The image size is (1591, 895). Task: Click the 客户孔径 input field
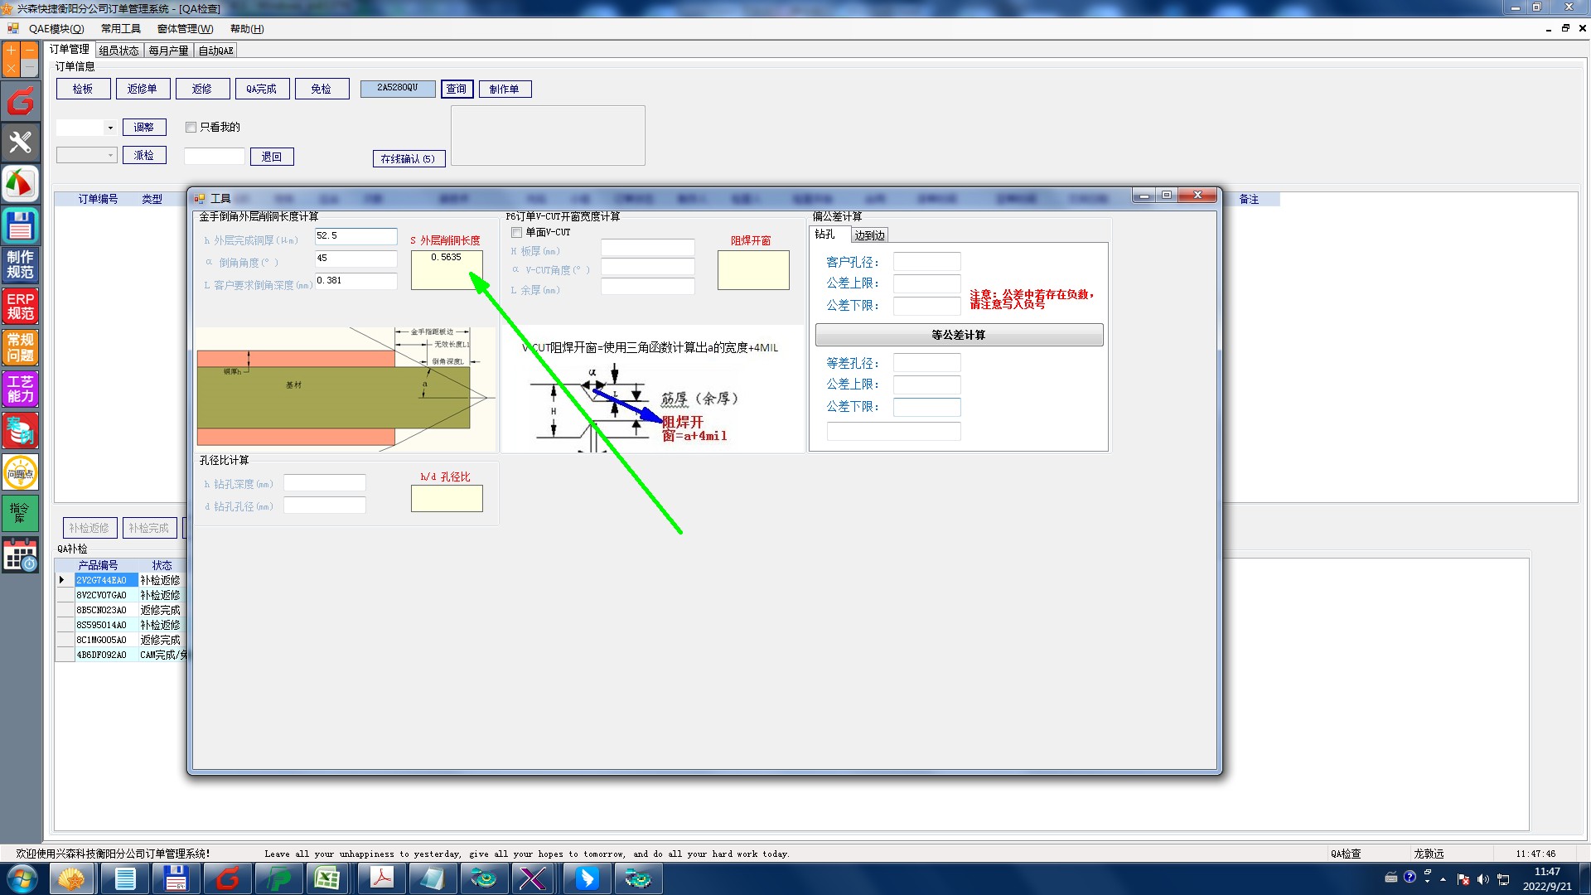(926, 263)
